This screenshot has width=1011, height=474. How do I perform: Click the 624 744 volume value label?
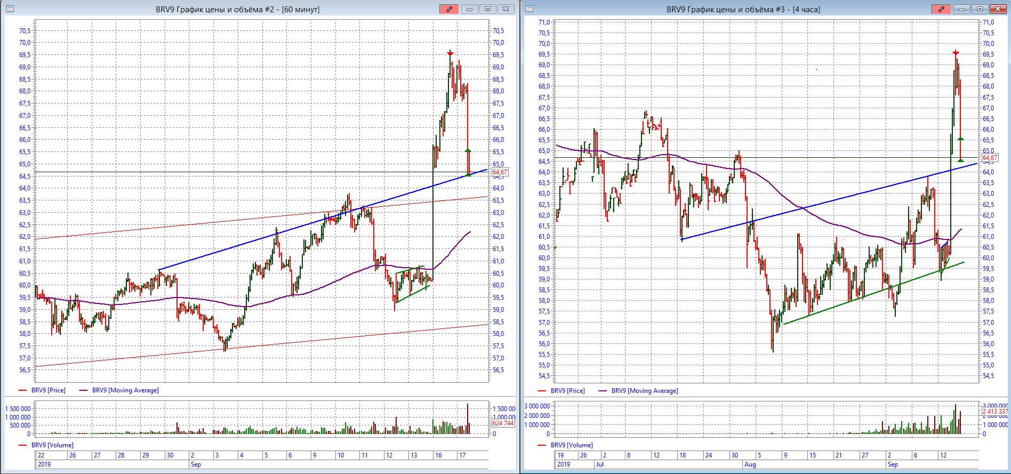(503, 423)
